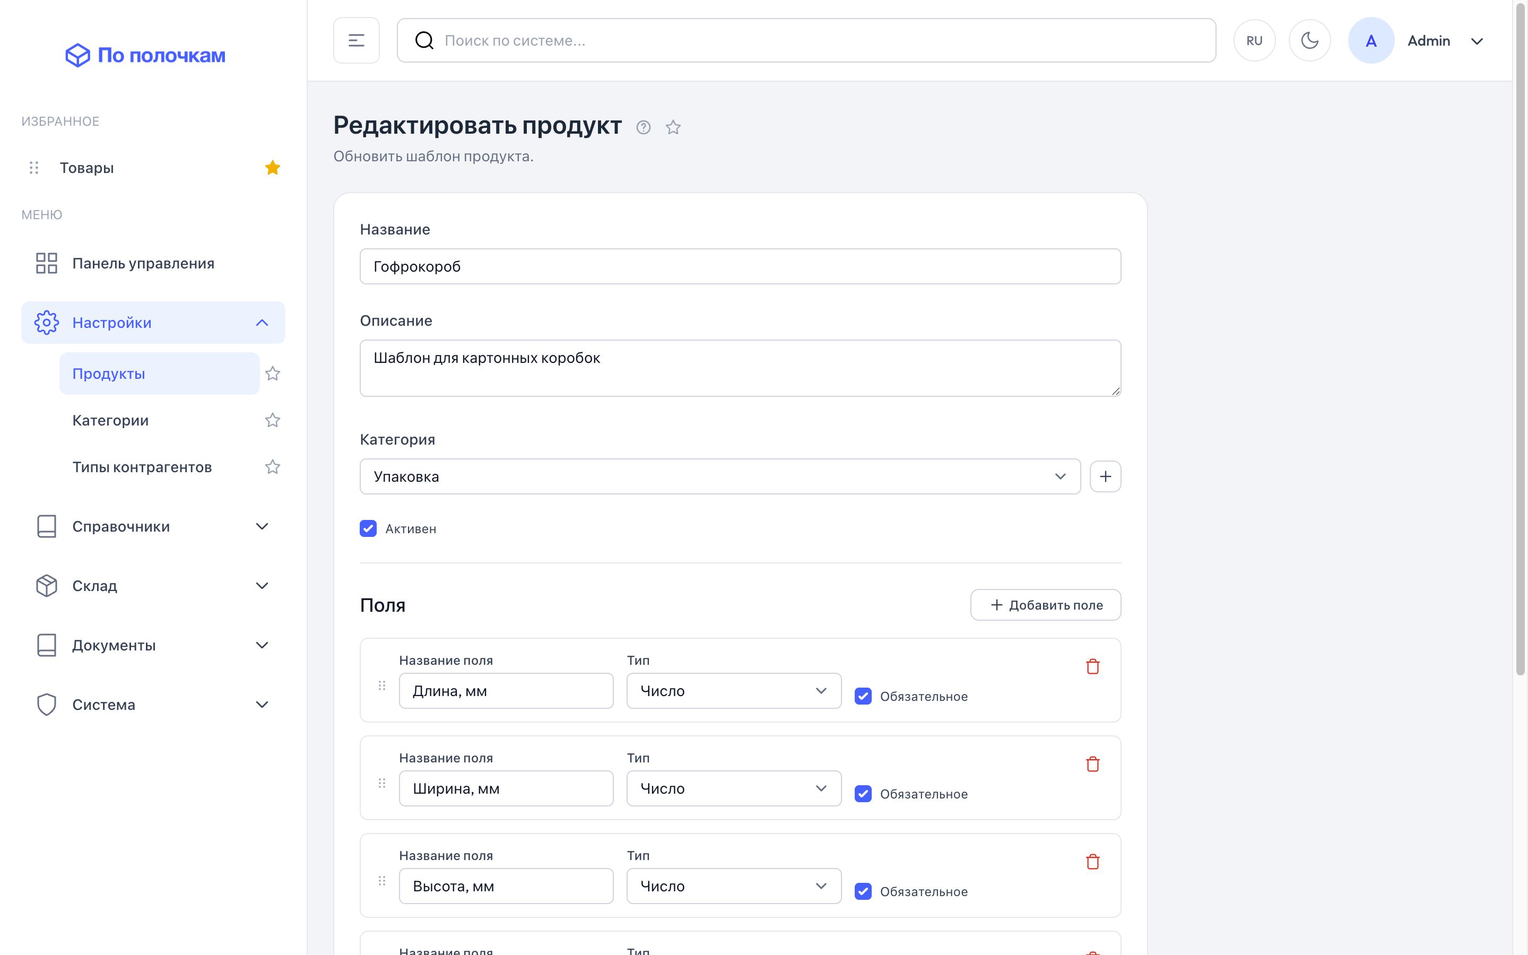Open Категории settings page
The image size is (1528, 955).
tap(110, 420)
